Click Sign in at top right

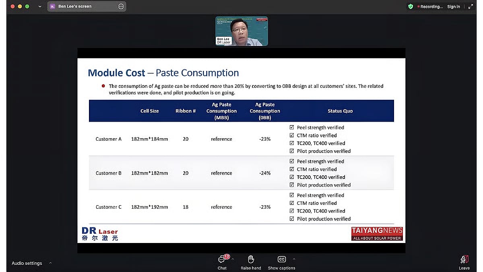tap(453, 6)
